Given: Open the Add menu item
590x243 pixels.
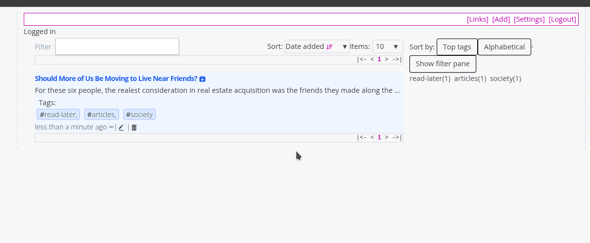Looking at the screenshot, I should coord(501,19).
